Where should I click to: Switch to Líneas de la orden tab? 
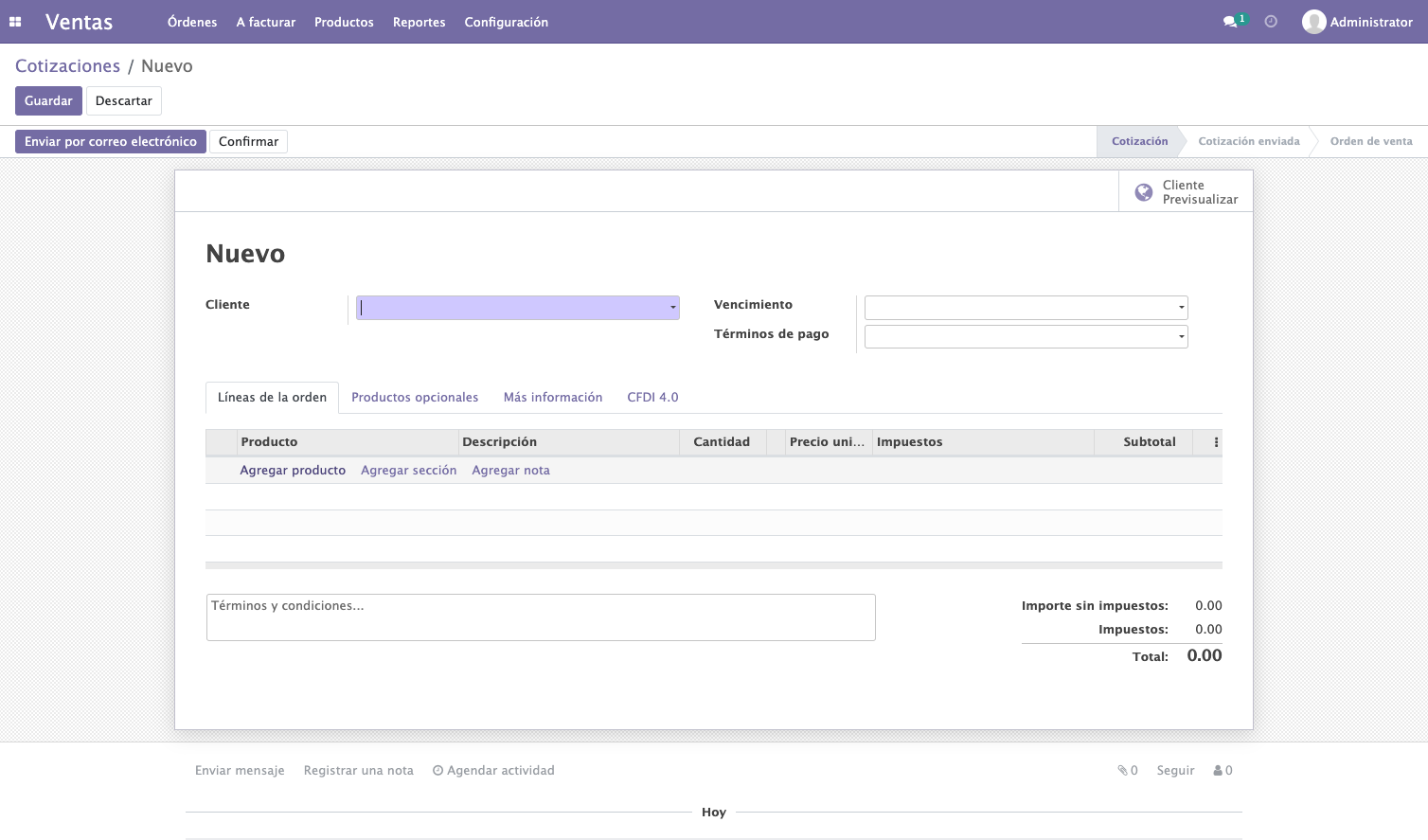pos(272,398)
